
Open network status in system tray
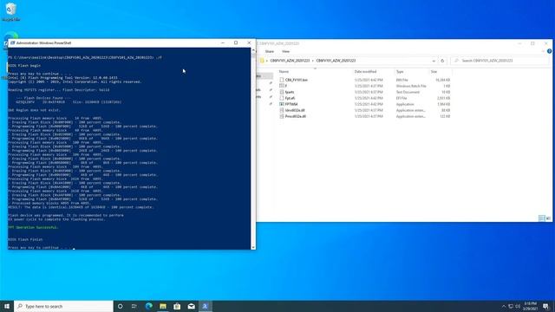click(x=511, y=306)
